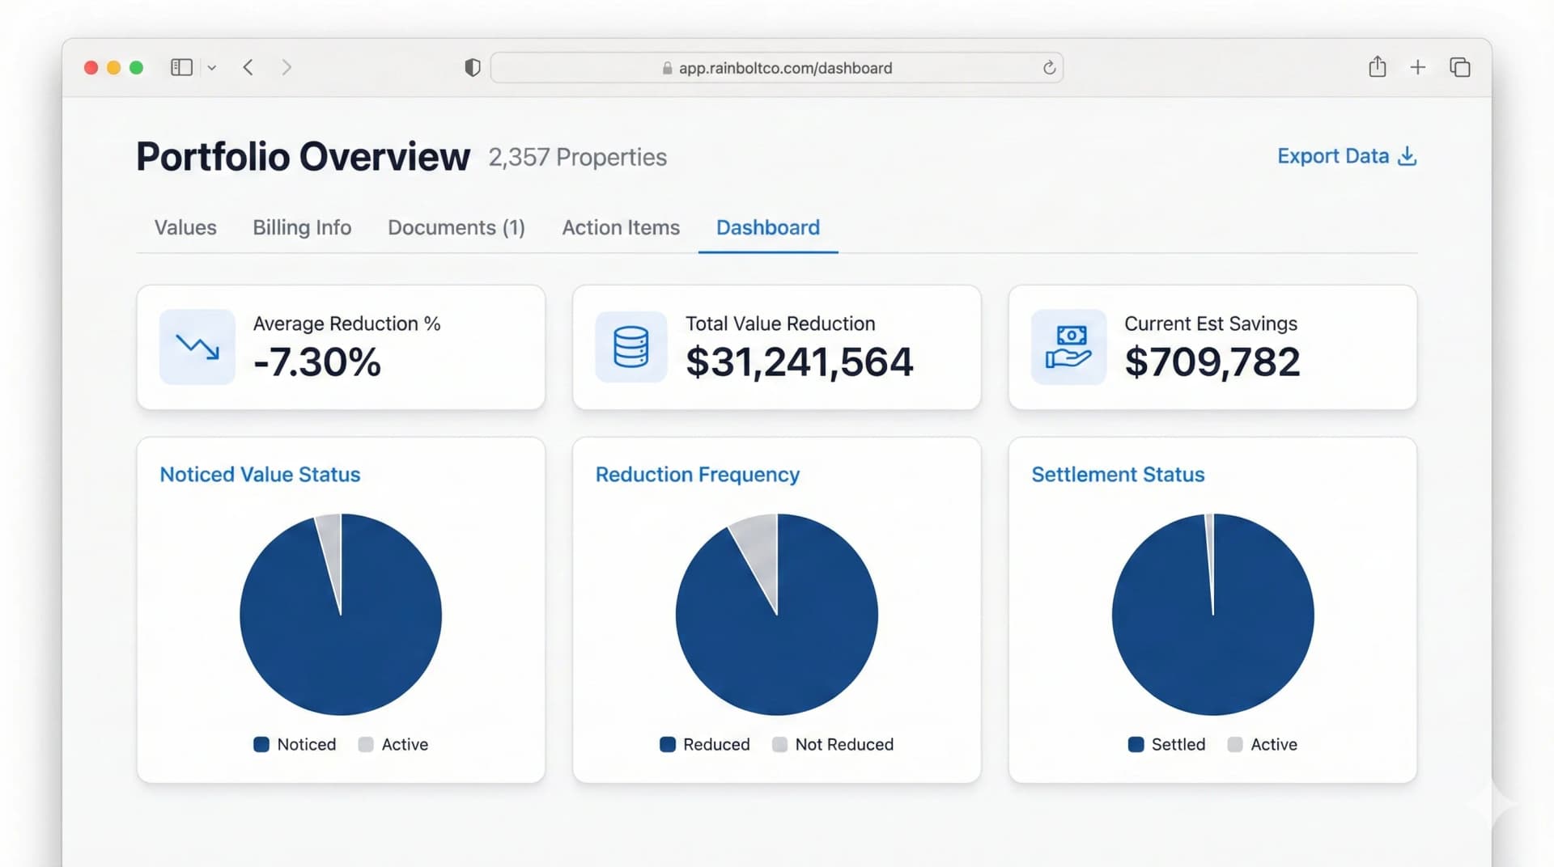Click the Export Data link
1554x867 pixels.
point(1332,155)
